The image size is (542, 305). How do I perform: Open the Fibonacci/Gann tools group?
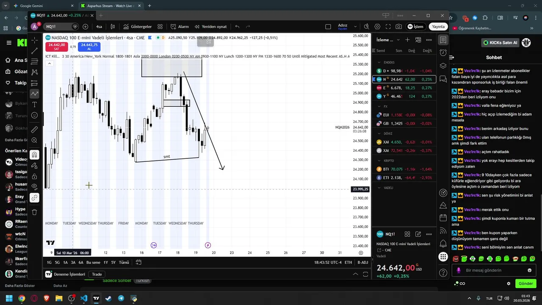pos(35,61)
